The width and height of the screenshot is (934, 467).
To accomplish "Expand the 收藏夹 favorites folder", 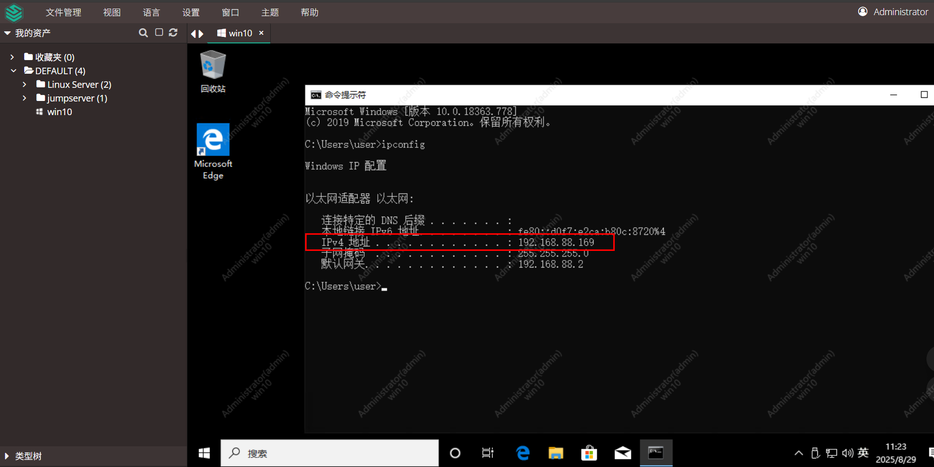I will 12,57.
